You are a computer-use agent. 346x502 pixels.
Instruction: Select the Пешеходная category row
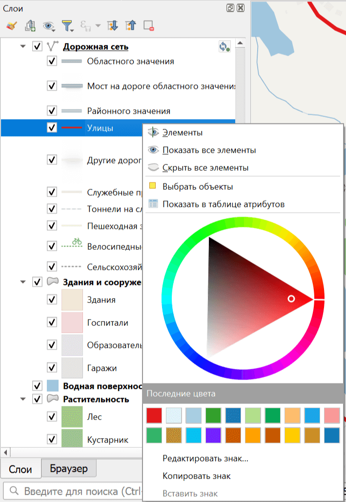click(x=72, y=226)
